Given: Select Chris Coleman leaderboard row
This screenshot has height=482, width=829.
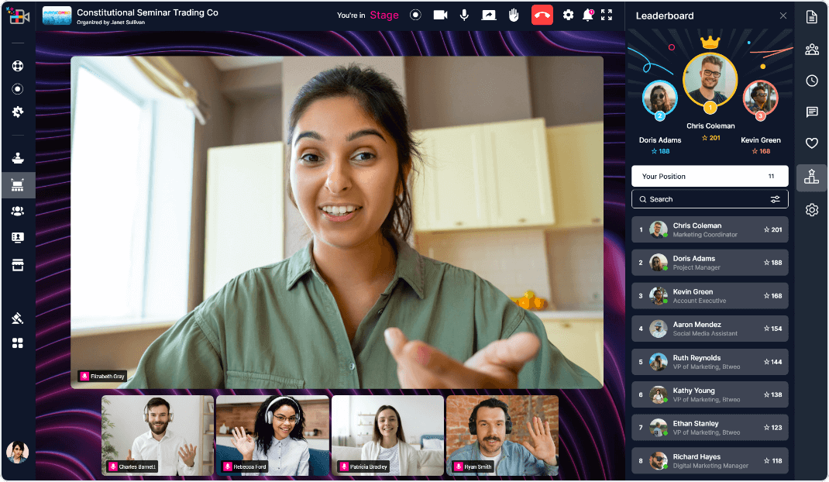Looking at the screenshot, I should click(709, 230).
